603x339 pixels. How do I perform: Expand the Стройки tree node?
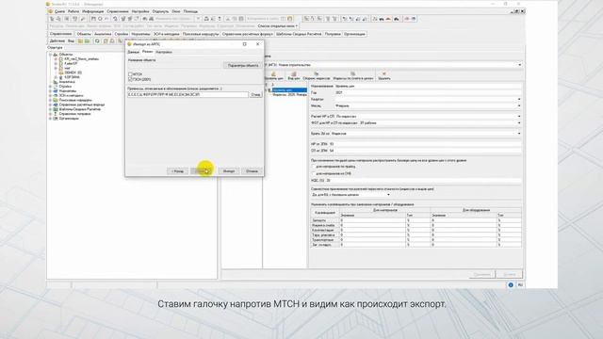click(x=50, y=87)
